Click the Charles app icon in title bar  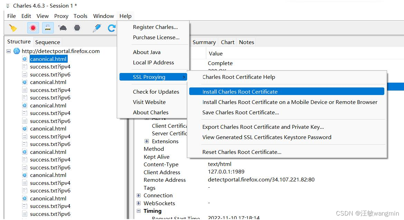point(8,6)
